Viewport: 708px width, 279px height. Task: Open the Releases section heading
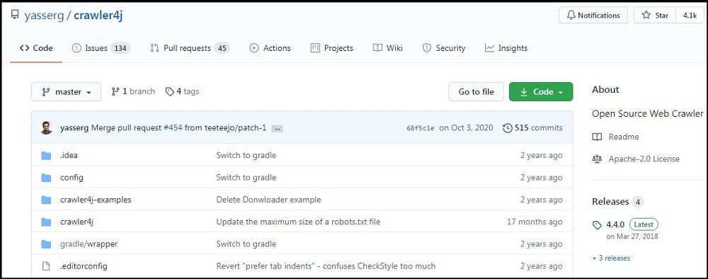(x=610, y=201)
